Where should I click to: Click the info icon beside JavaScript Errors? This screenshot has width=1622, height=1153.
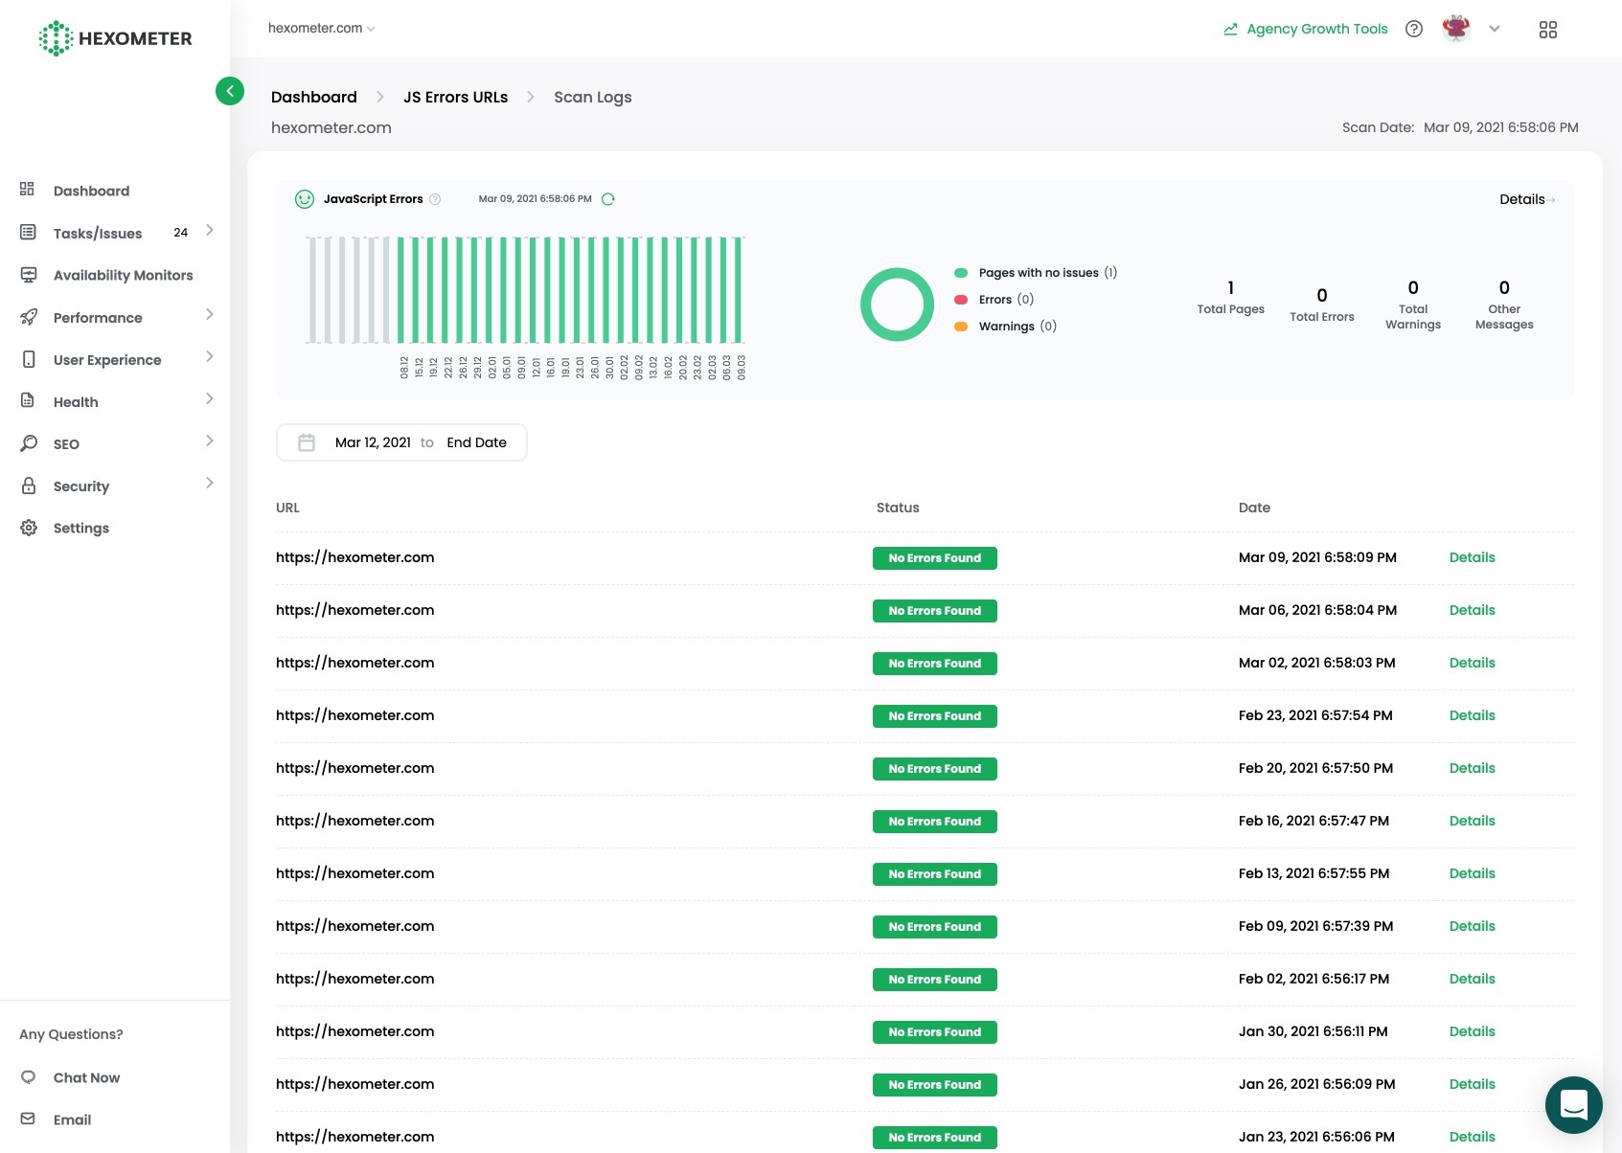[435, 199]
